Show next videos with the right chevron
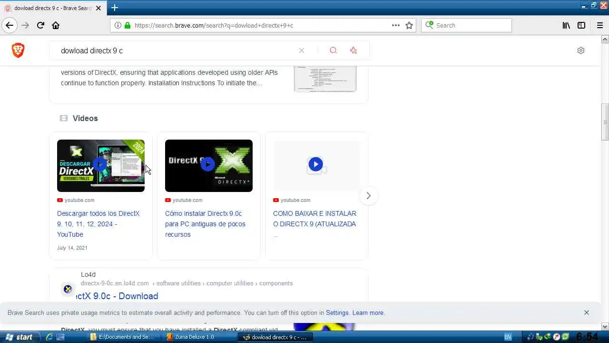 coord(368,196)
